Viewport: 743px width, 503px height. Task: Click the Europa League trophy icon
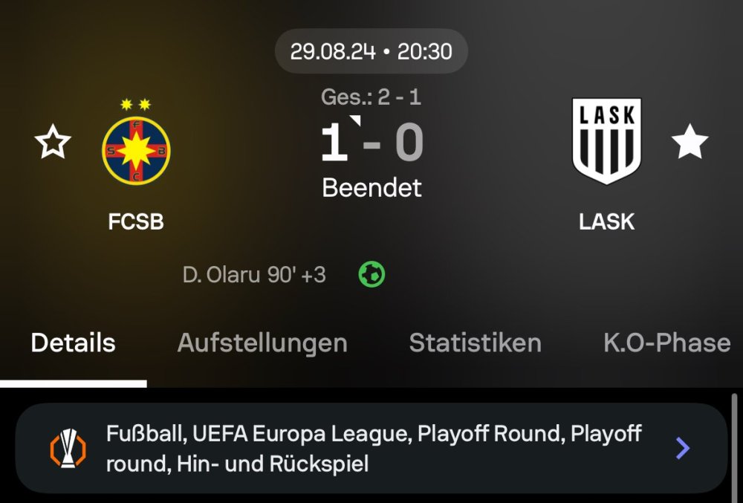pos(68,448)
